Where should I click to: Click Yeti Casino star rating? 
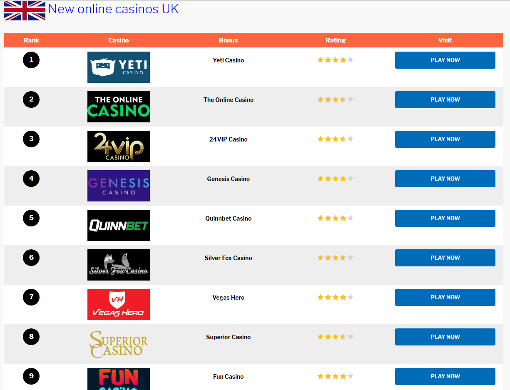pyautogui.click(x=336, y=60)
